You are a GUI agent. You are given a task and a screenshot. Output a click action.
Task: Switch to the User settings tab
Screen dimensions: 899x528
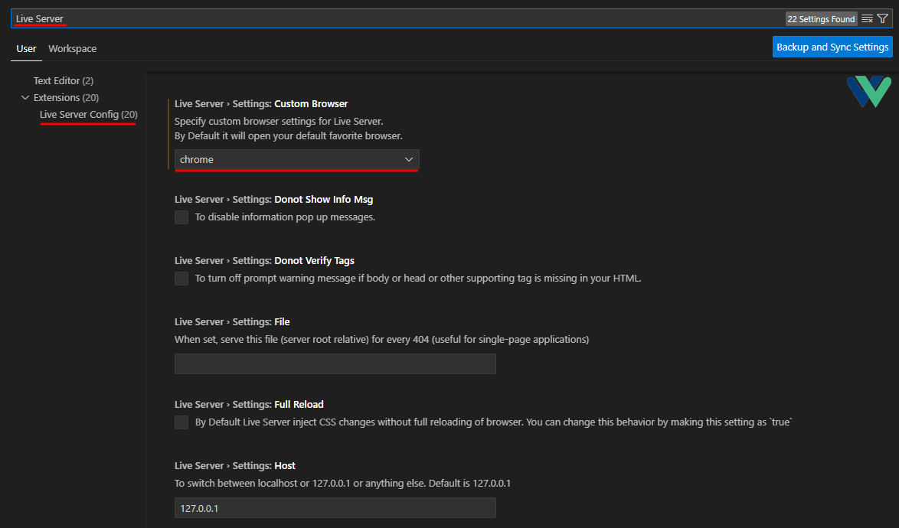pos(26,49)
